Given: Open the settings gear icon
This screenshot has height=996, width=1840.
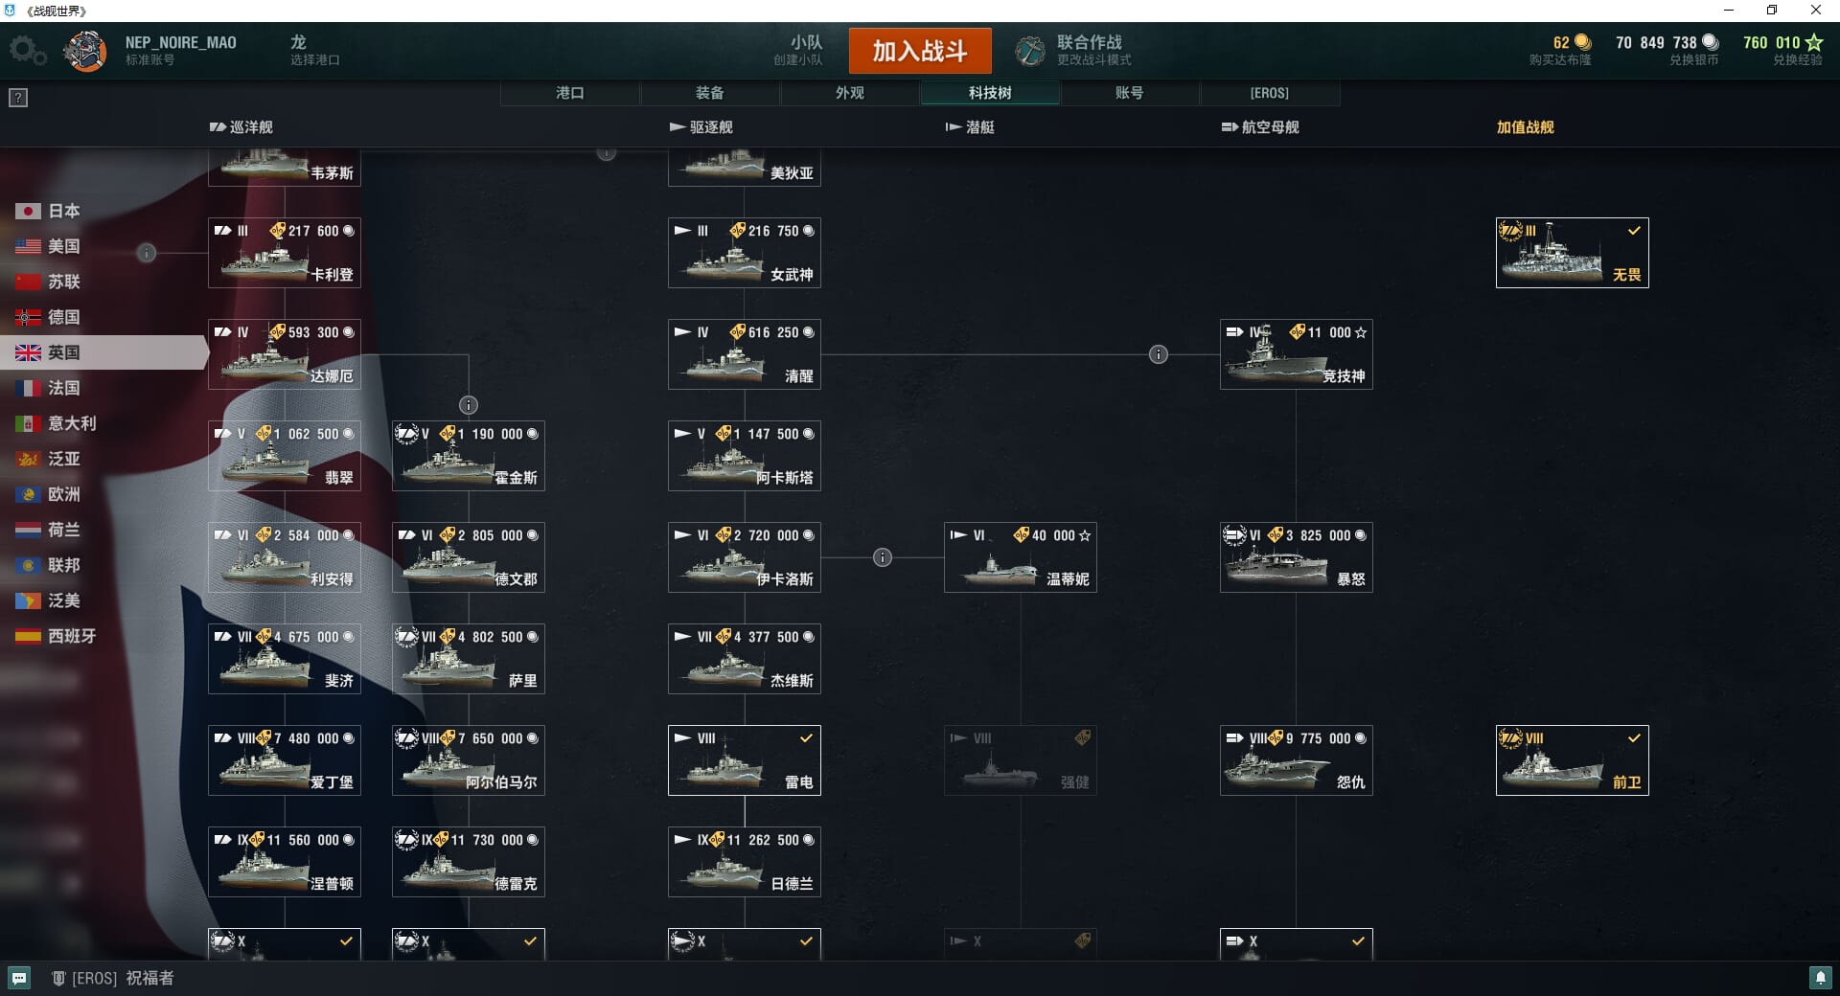Looking at the screenshot, I should pyautogui.click(x=28, y=51).
